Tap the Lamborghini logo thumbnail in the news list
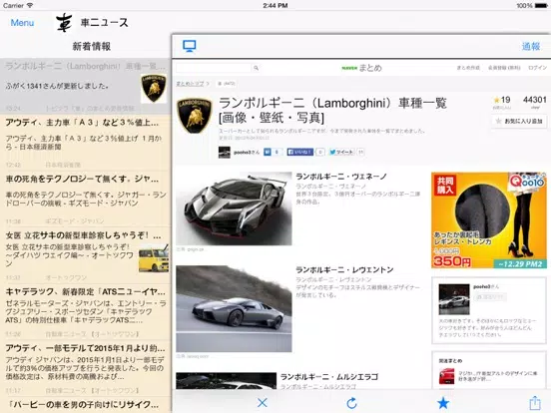The image size is (551, 413). [154, 89]
